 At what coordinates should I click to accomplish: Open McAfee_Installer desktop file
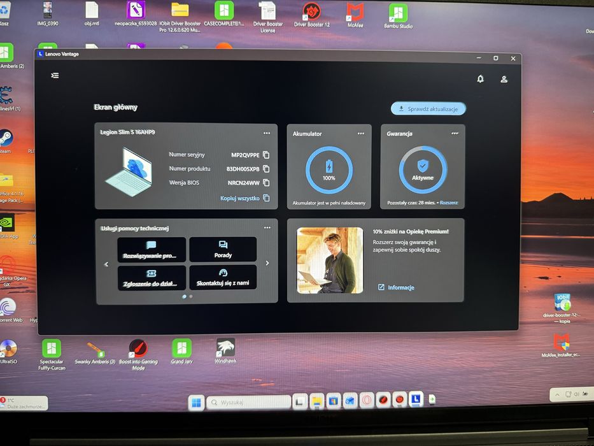click(x=561, y=345)
